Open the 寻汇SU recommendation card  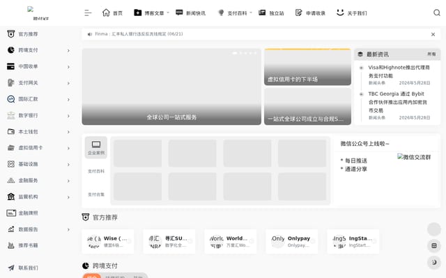click(x=169, y=241)
